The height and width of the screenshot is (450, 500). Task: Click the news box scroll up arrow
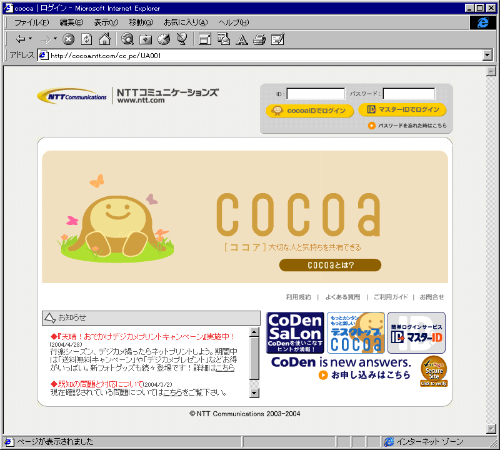(254, 332)
